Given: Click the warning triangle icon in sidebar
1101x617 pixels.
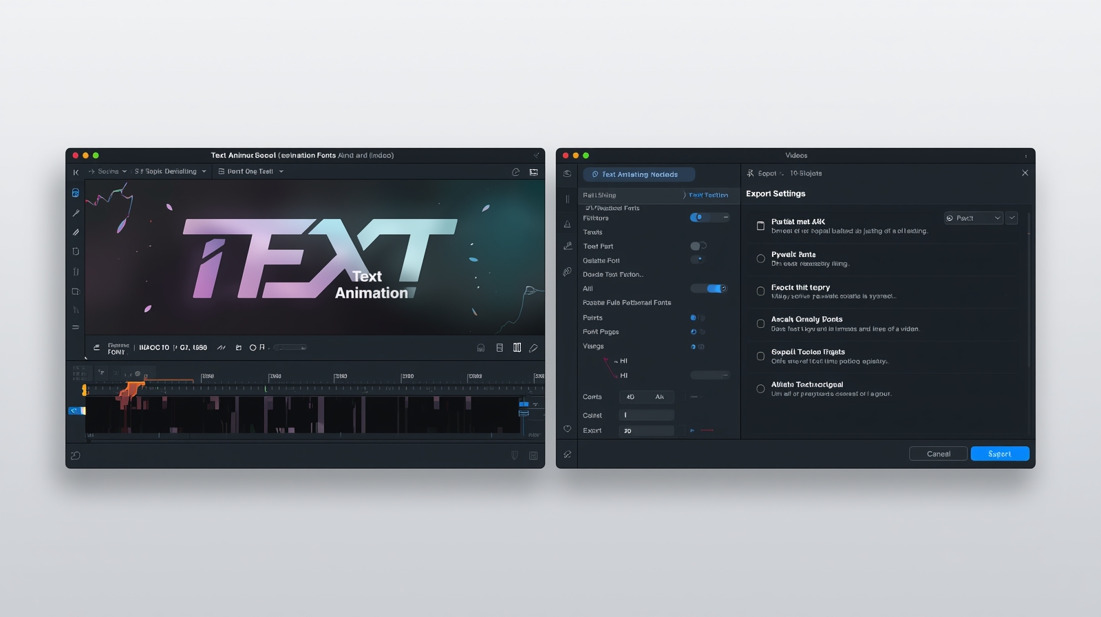Looking at the screenshot, I should click(567, 224).
